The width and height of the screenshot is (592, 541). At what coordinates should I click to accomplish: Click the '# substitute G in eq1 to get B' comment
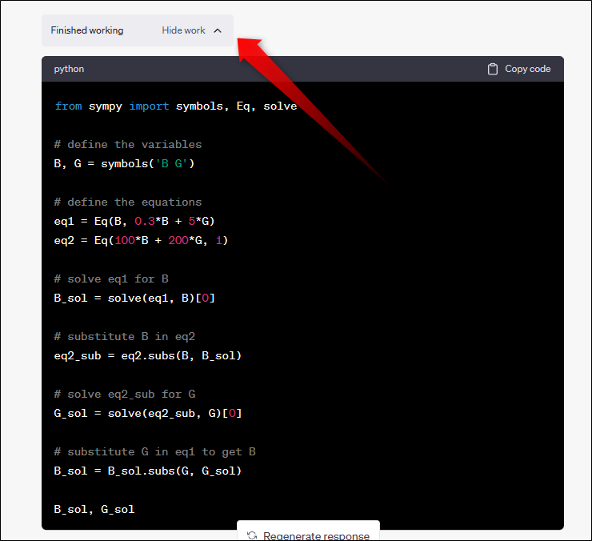[x=154, y=452]
